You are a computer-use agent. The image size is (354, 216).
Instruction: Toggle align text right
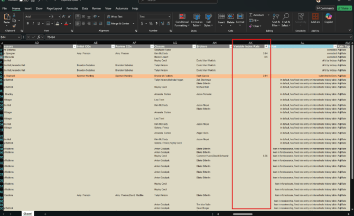[x=89, y=23]
